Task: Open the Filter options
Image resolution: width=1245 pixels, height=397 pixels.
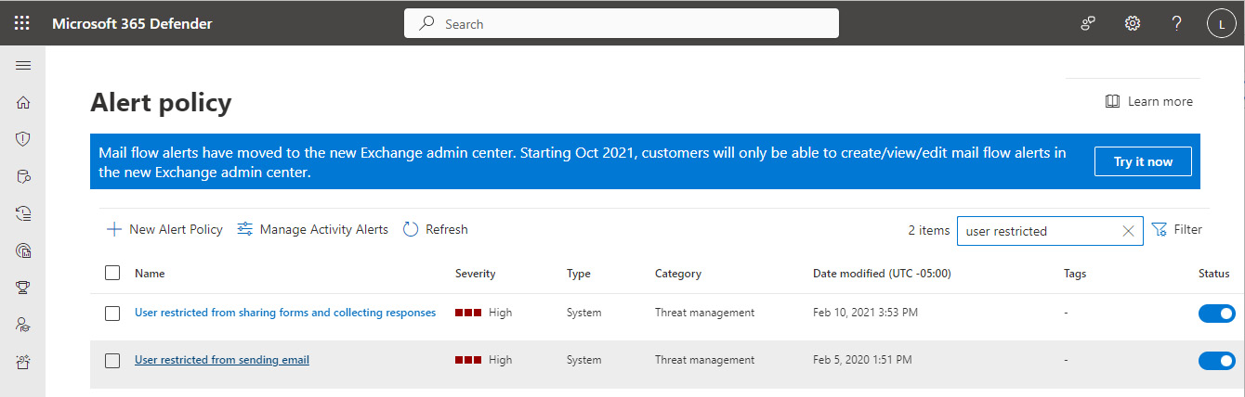Action: (x=1176, y=229)
